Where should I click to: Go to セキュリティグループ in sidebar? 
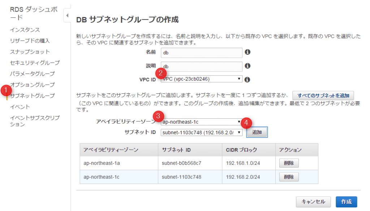click(x=35, y=63)
